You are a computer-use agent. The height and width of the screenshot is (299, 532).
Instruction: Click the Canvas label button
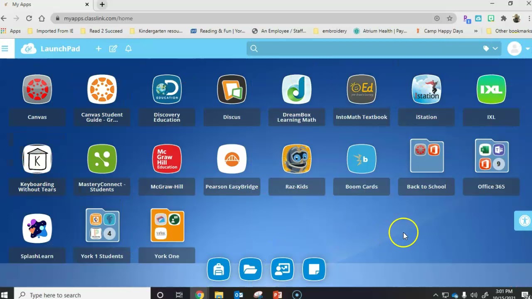click(x=37, y=117)
